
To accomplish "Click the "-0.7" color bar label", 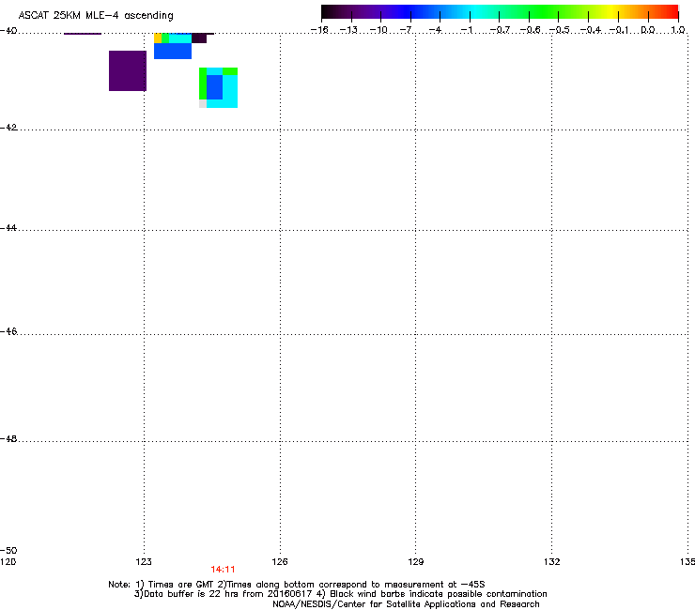I will point(500,30).
